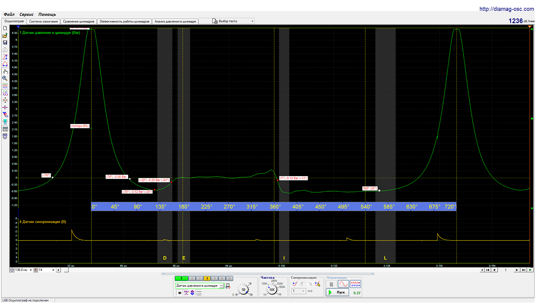Viewport: 538px width, 304px height.
Task: Toggle channel D button
Action: tap(229, 278)
